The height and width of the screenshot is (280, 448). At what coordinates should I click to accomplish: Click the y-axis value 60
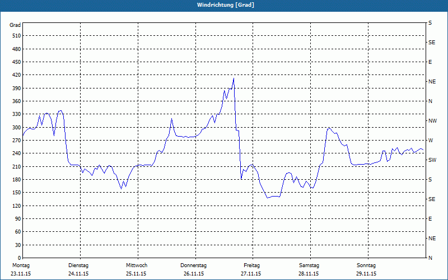pyautogui.click(x=18, y=232)
